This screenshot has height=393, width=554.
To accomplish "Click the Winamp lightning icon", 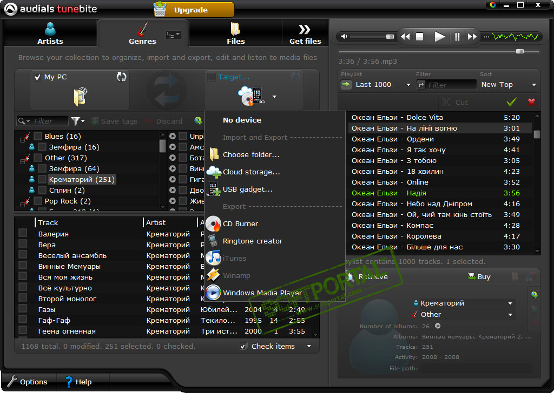I will [x=213, y=275].
